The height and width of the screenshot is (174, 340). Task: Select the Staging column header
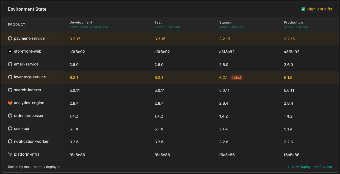(x=226, y=22)
